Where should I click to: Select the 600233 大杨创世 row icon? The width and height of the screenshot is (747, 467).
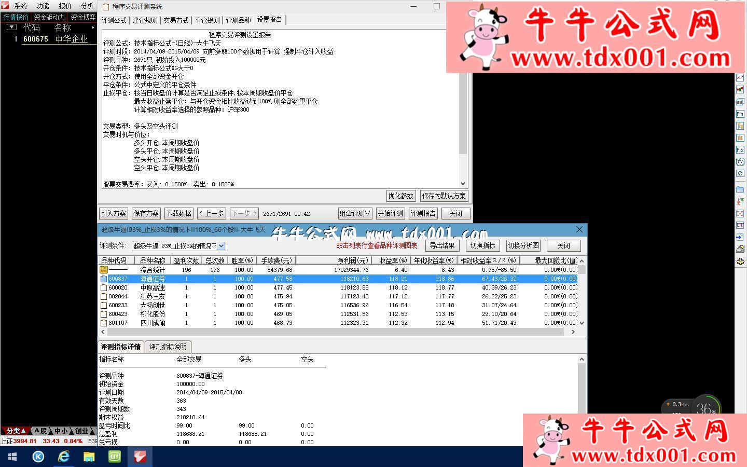pyautogui.click(x=104, y=305)
